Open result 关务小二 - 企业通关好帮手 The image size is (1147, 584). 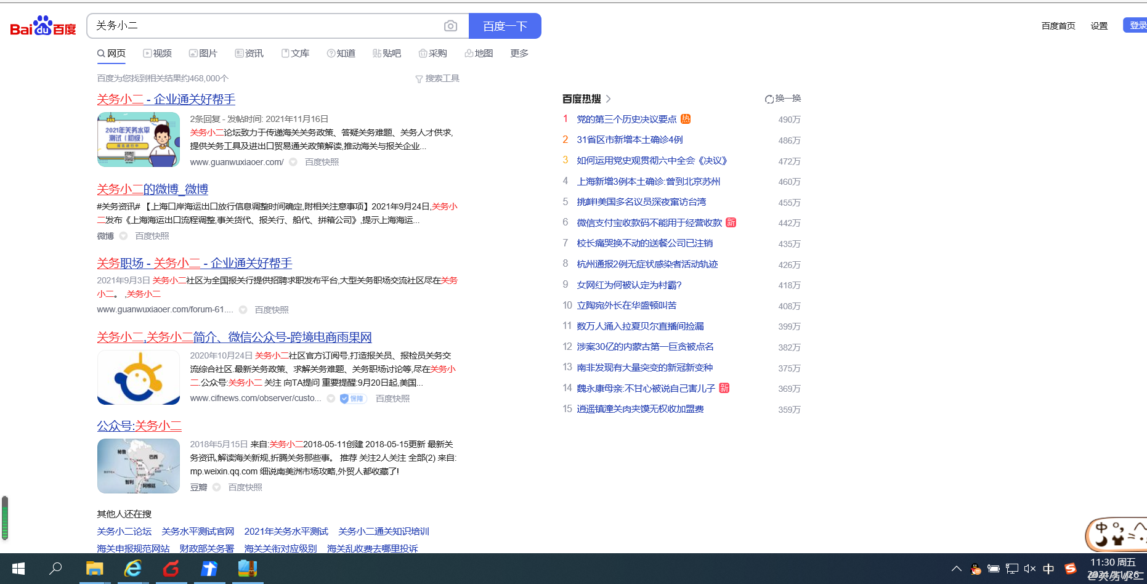point(166,99)
